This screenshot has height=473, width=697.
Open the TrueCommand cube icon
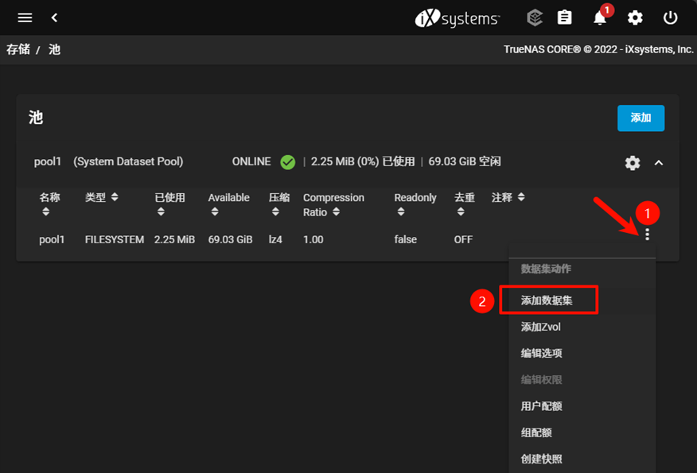[534, 17]
